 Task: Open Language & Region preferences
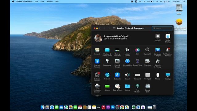click(158, 50)
